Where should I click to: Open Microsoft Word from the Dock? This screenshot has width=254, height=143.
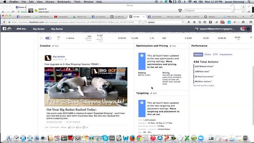click(x=125, y=138)
